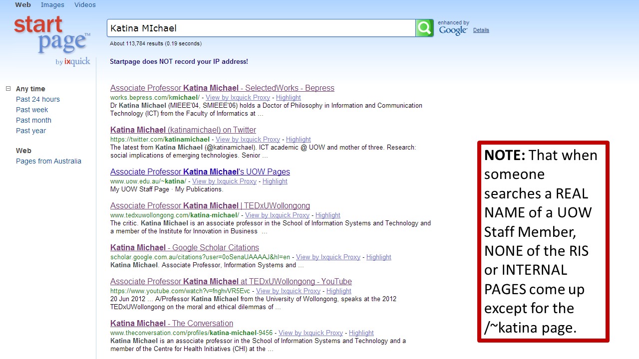Viewport: 639px width, 359px height.
Task: Click the youtube.com/watch URL text
Action: tap(180, 291)
